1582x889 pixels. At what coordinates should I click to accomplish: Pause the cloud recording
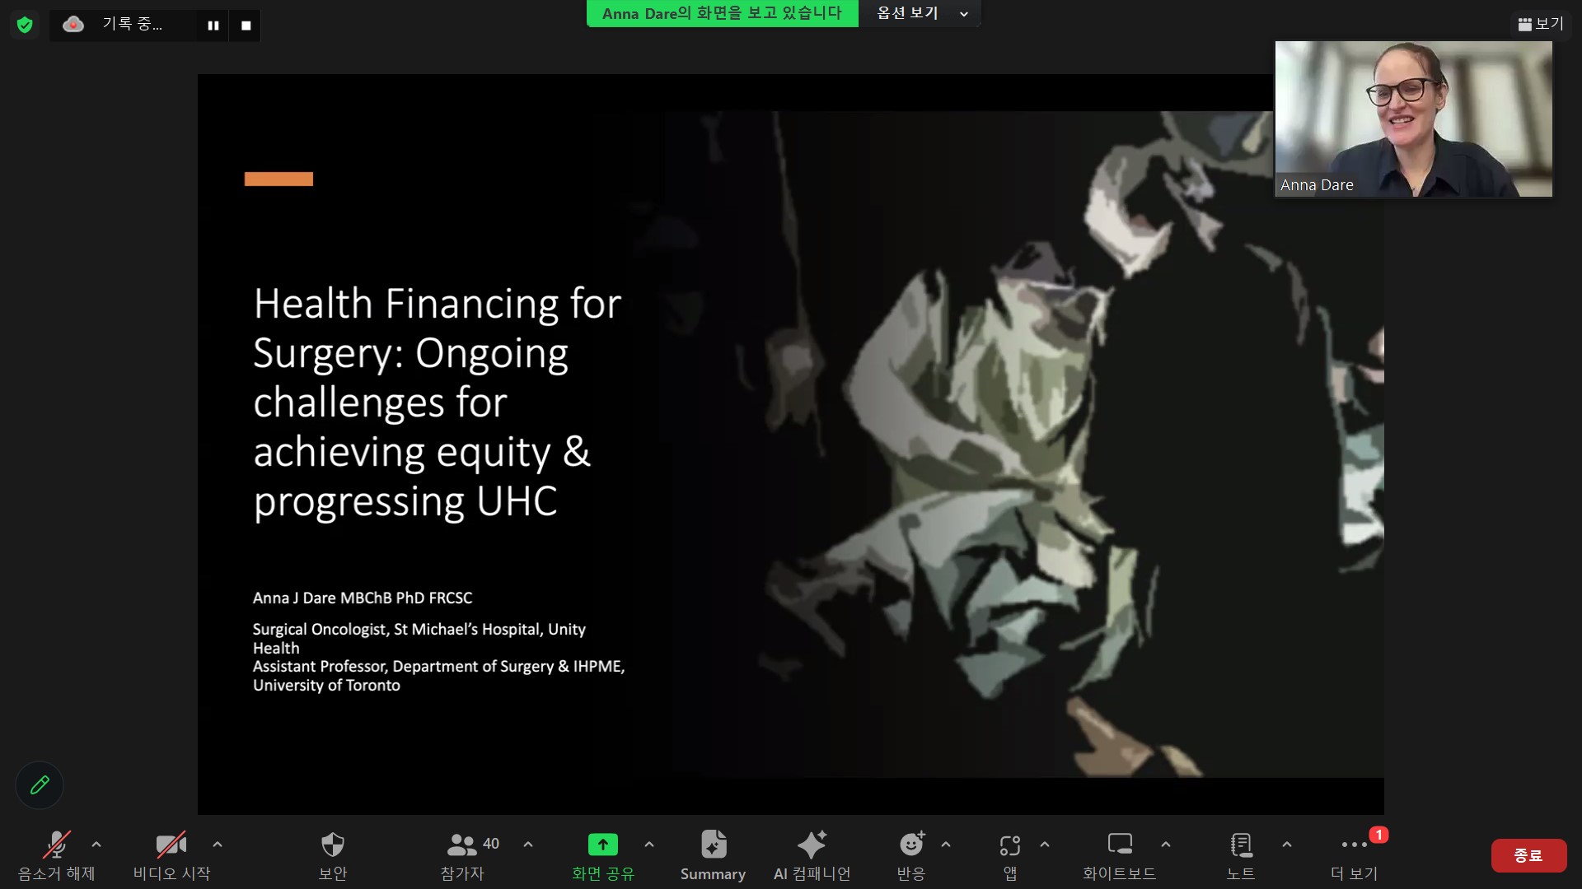tap(213, 26)
